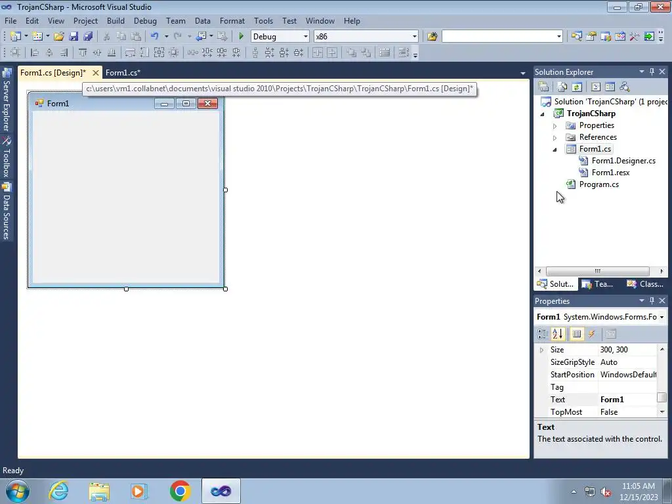This screenshot has height=504, width=672.
Task: Expand the Size property row
Action: 541,350
